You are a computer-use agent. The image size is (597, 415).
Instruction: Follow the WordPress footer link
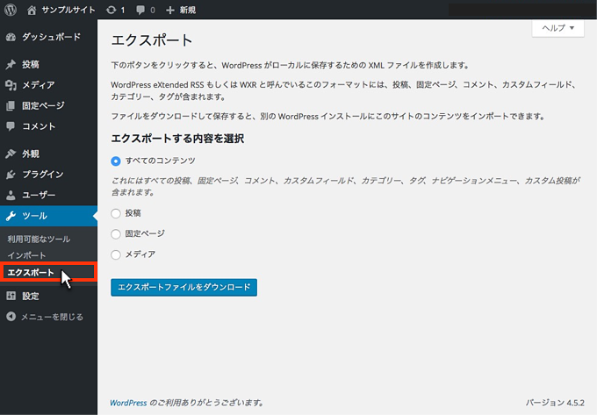(128, 403)
